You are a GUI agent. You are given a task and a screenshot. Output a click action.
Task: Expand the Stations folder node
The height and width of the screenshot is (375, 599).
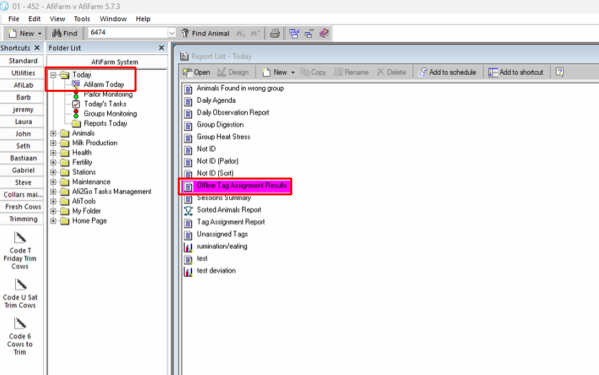54,172
